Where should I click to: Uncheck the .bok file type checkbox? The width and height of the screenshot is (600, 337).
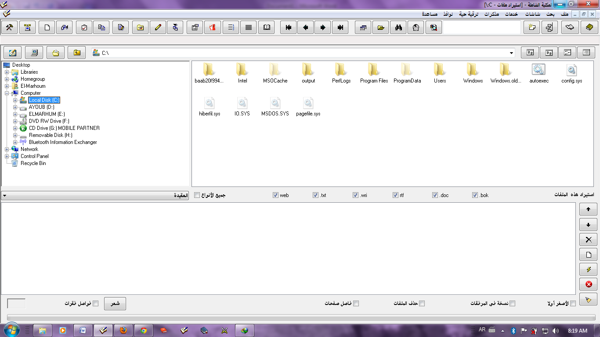tap(475, 195)
